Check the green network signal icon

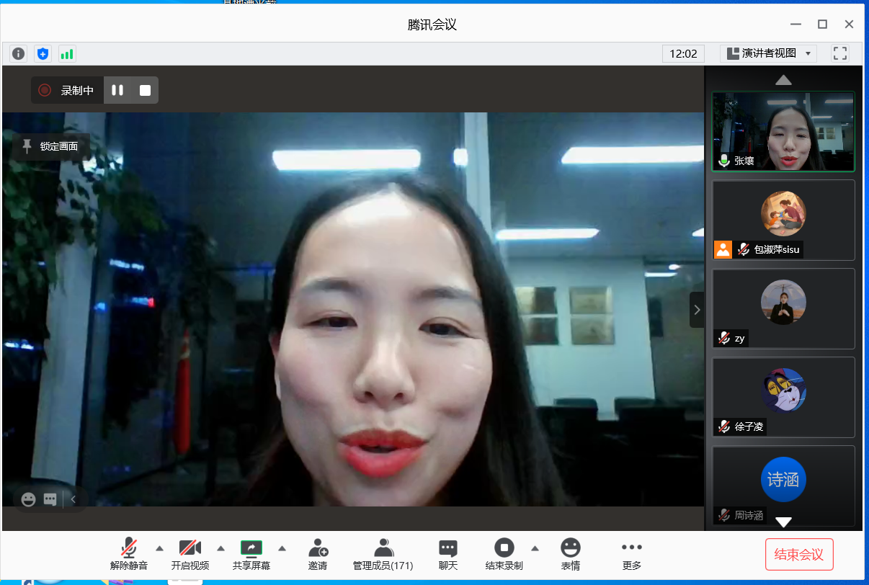[x=67, y=53]
